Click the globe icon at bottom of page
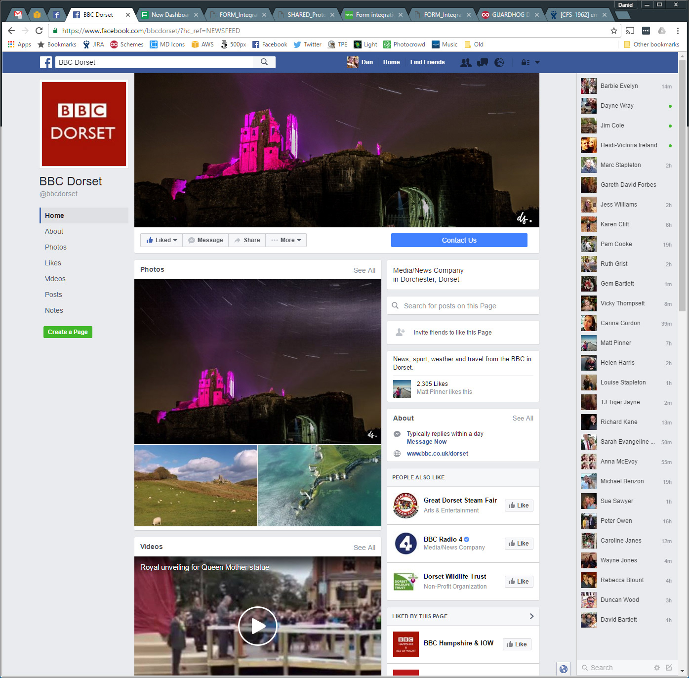Image resolution: width=689 pixels, height=678 pixels. [x=564, y=669]
